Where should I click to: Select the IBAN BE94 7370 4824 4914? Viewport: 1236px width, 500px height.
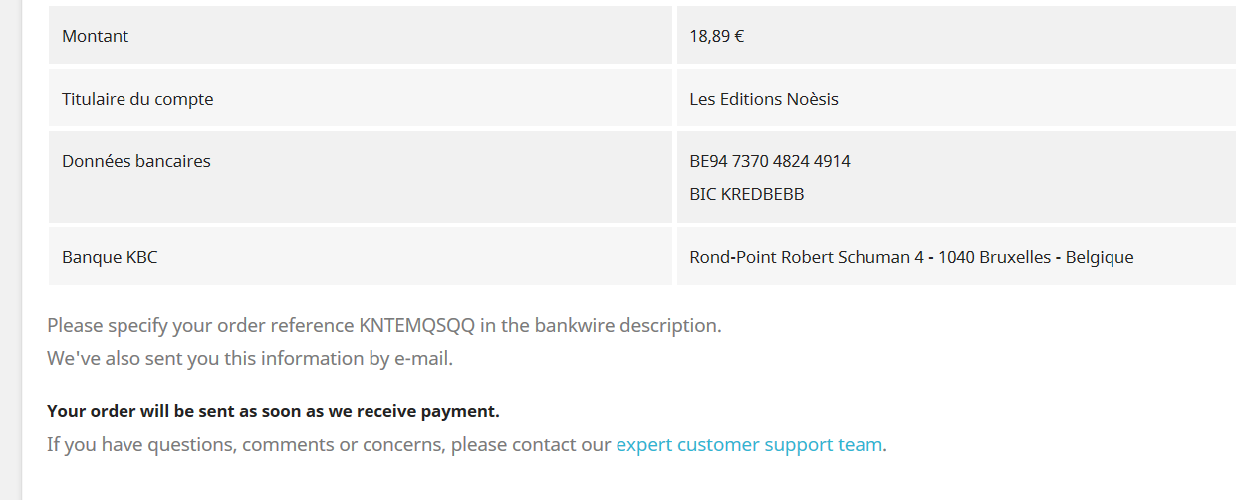point(770,161)
